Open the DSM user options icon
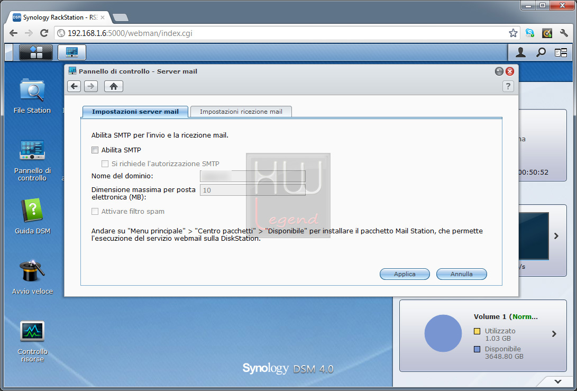Viewport: 577px width, 391px height. click(520, 53)
